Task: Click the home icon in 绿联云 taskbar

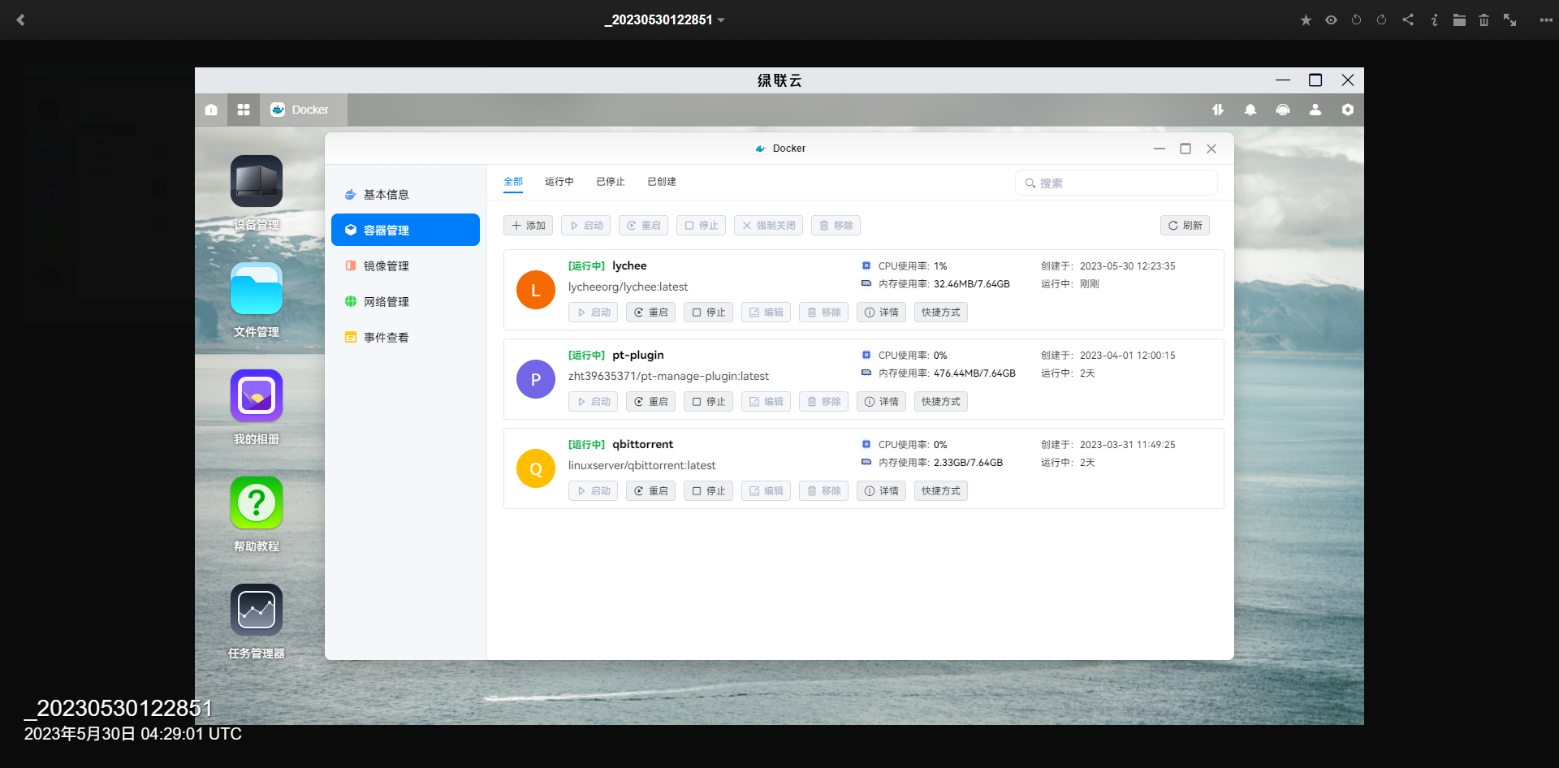Action: [211, 110]
